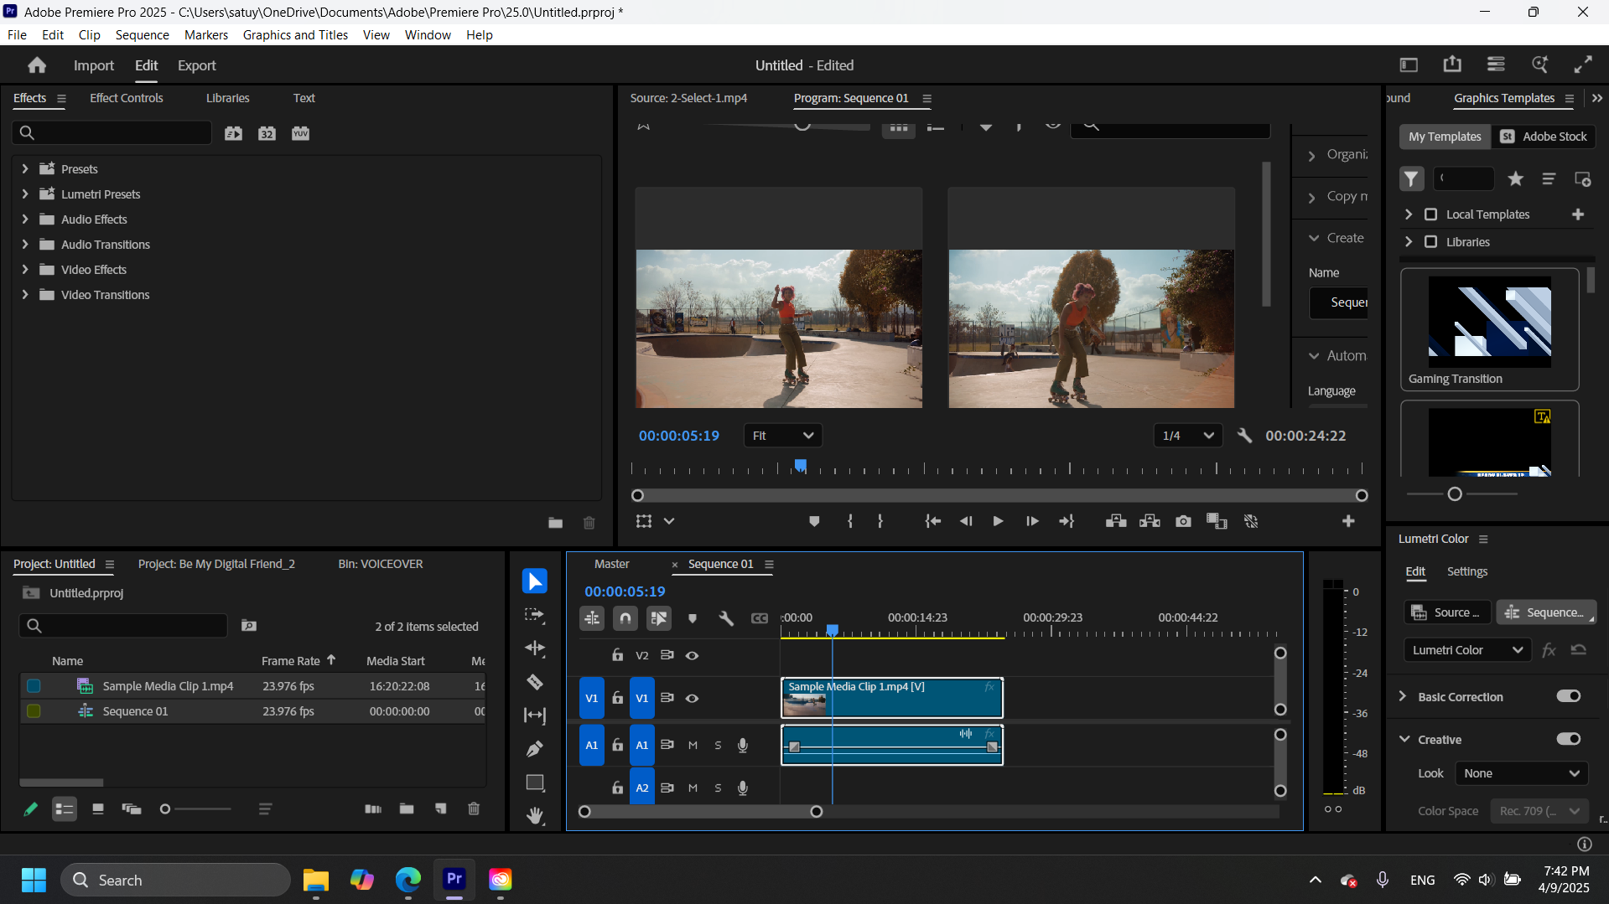Open timeline display settings with the wrench icon
1609x904 pixels.
726,618
